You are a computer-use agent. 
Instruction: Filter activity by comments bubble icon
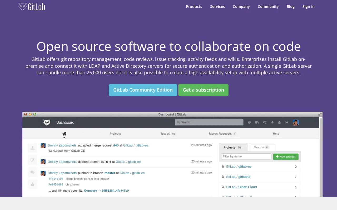[x=32, y=172]
